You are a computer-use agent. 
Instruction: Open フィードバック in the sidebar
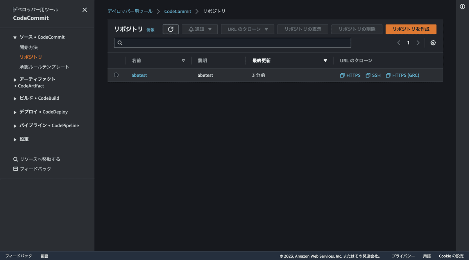click(x=32, y=169)
